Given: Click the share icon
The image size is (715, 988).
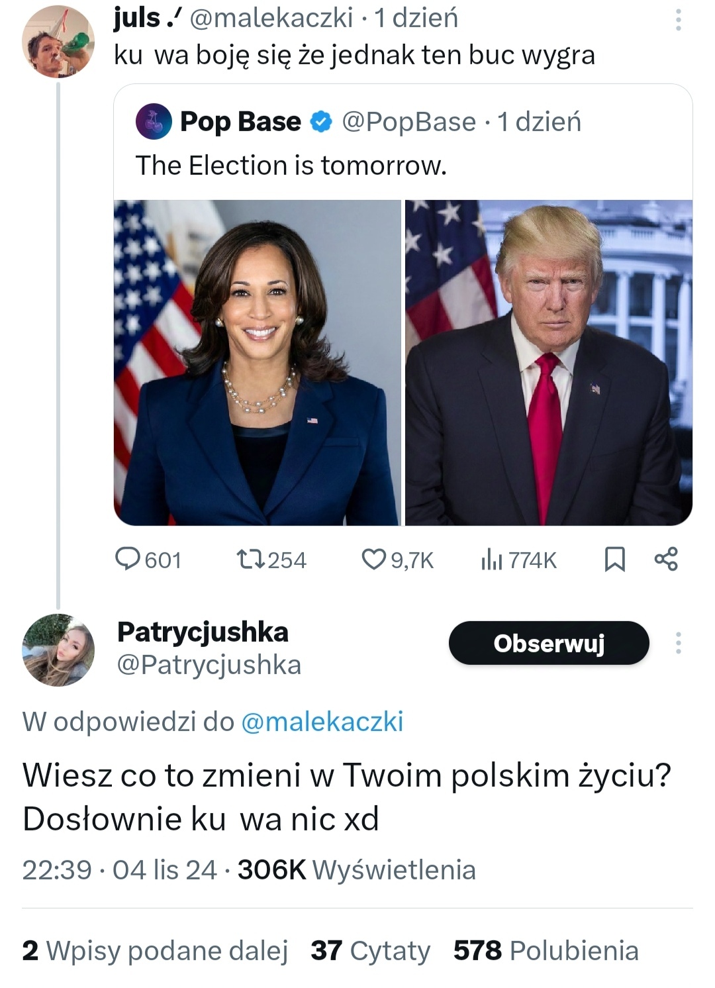Looking at the screenshot, I should click(666, 560).
